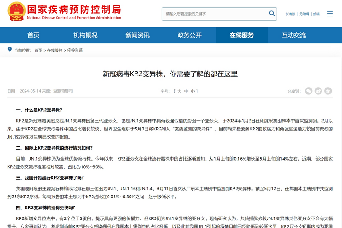Expand the 新闻资讯 navigation menu
Image resolution: width=342 pixels, height=228 pixels.
tap(137, 36)
